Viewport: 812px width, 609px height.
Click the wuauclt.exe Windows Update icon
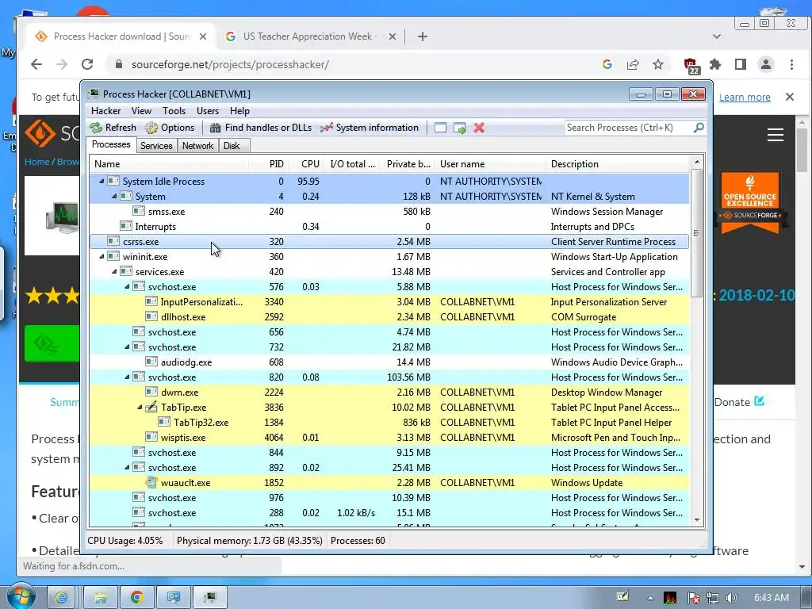coord(151,482)
